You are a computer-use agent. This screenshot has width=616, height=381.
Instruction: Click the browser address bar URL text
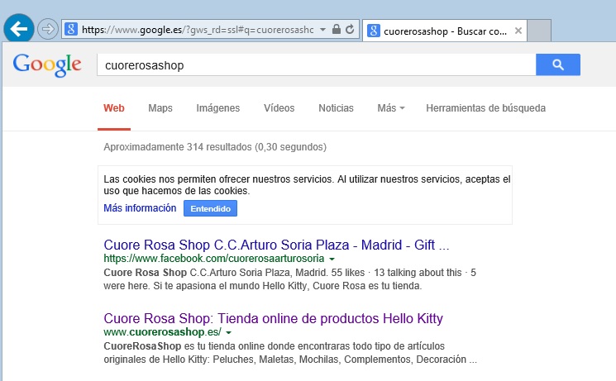click(x=198, y=30)
